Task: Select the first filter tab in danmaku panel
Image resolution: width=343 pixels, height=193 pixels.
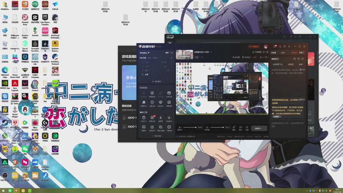Action: point(277,64)
